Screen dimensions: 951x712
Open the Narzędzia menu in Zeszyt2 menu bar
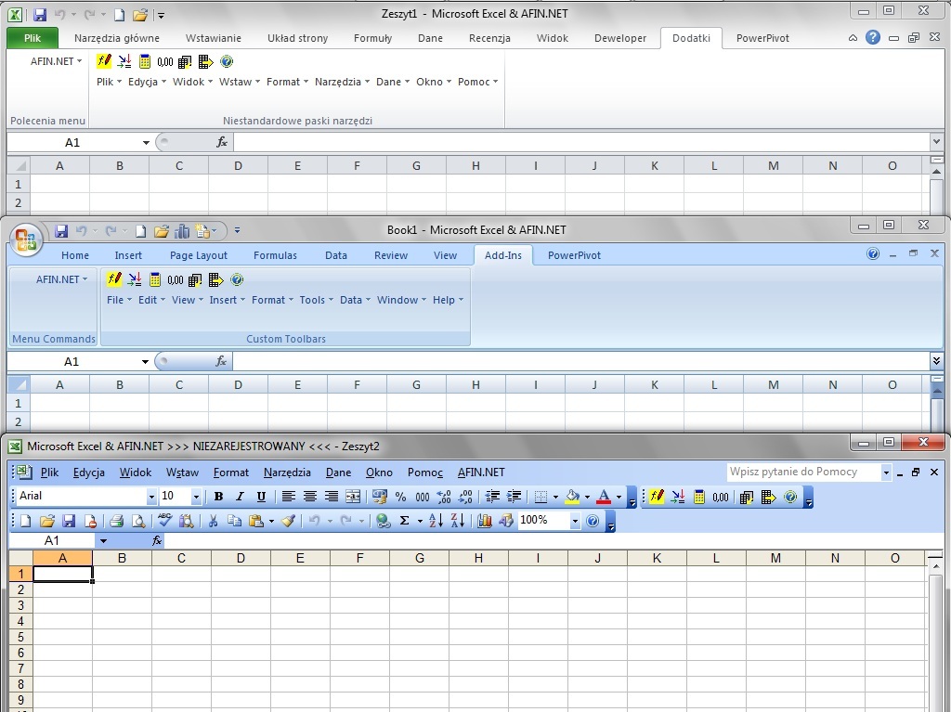(x=287, y=473)
